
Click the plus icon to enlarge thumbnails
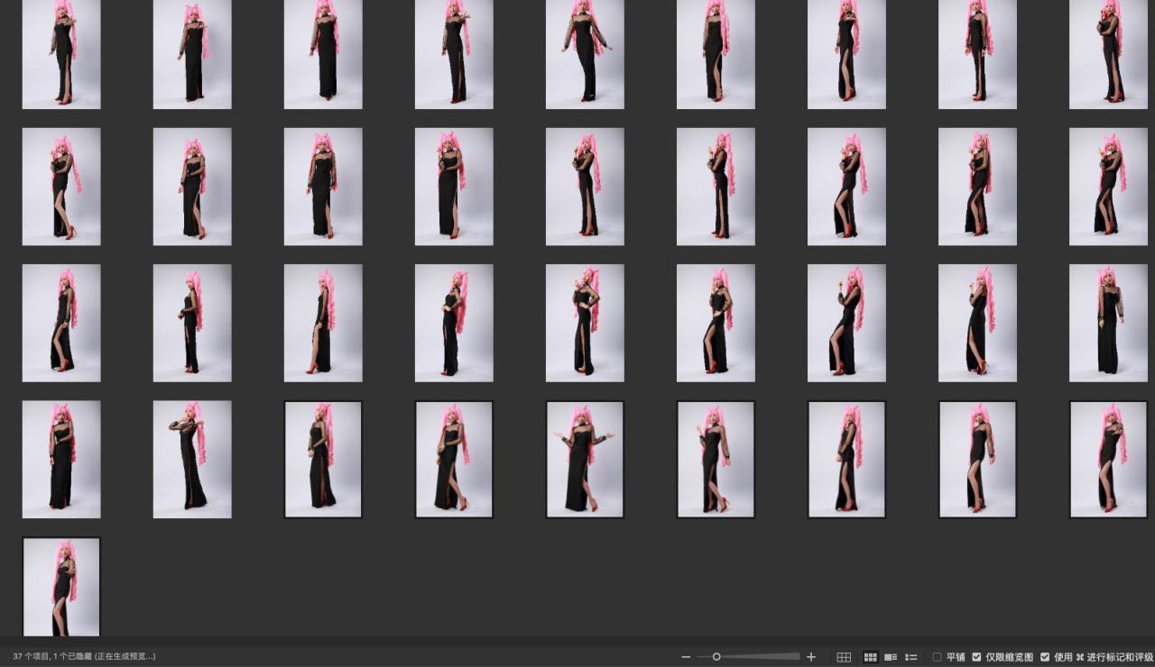[811, 657]
